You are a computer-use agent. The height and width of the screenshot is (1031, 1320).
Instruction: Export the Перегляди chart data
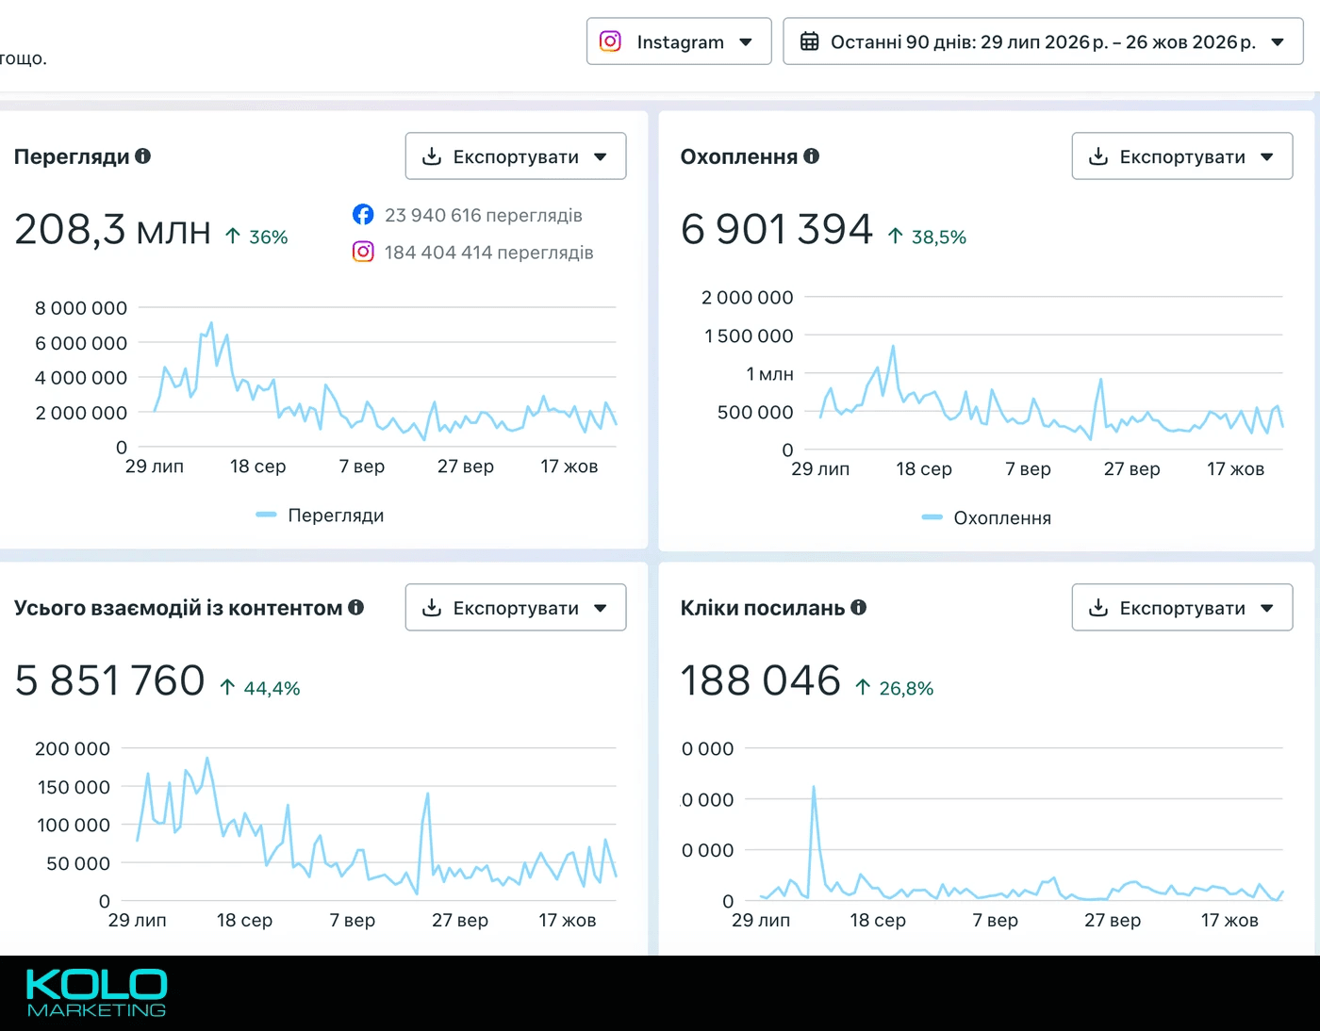[516, 156]
